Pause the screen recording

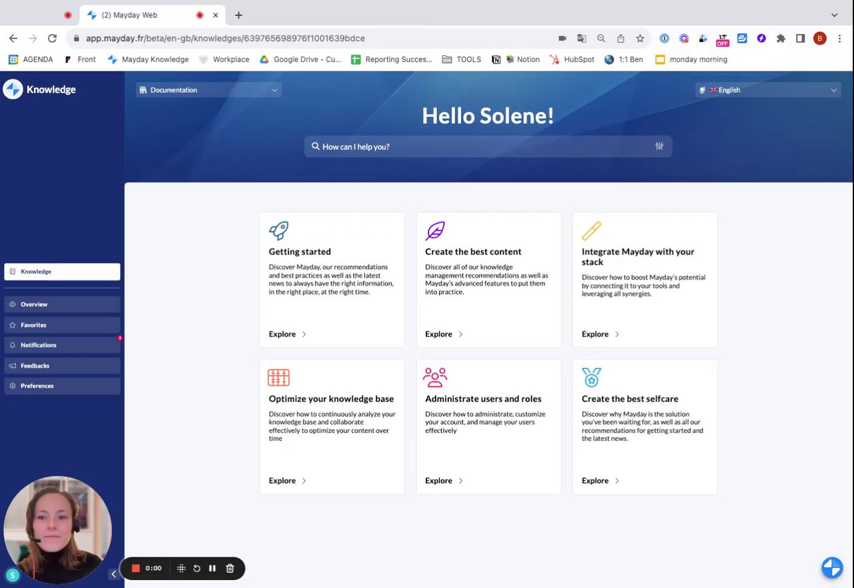click(212, 568)
